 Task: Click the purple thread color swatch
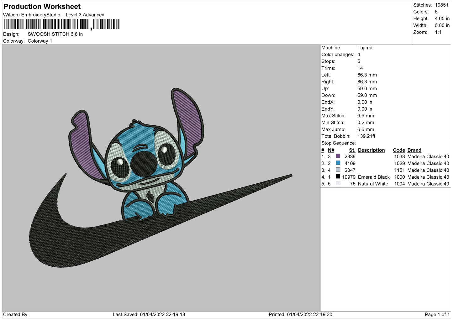[x=338, y=156]
